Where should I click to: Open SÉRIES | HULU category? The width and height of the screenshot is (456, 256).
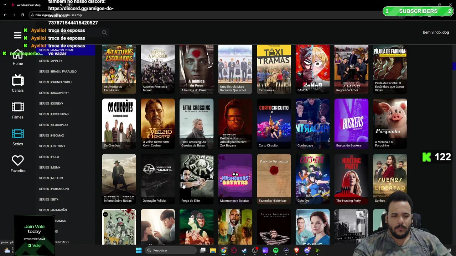(x=49, y=157)
